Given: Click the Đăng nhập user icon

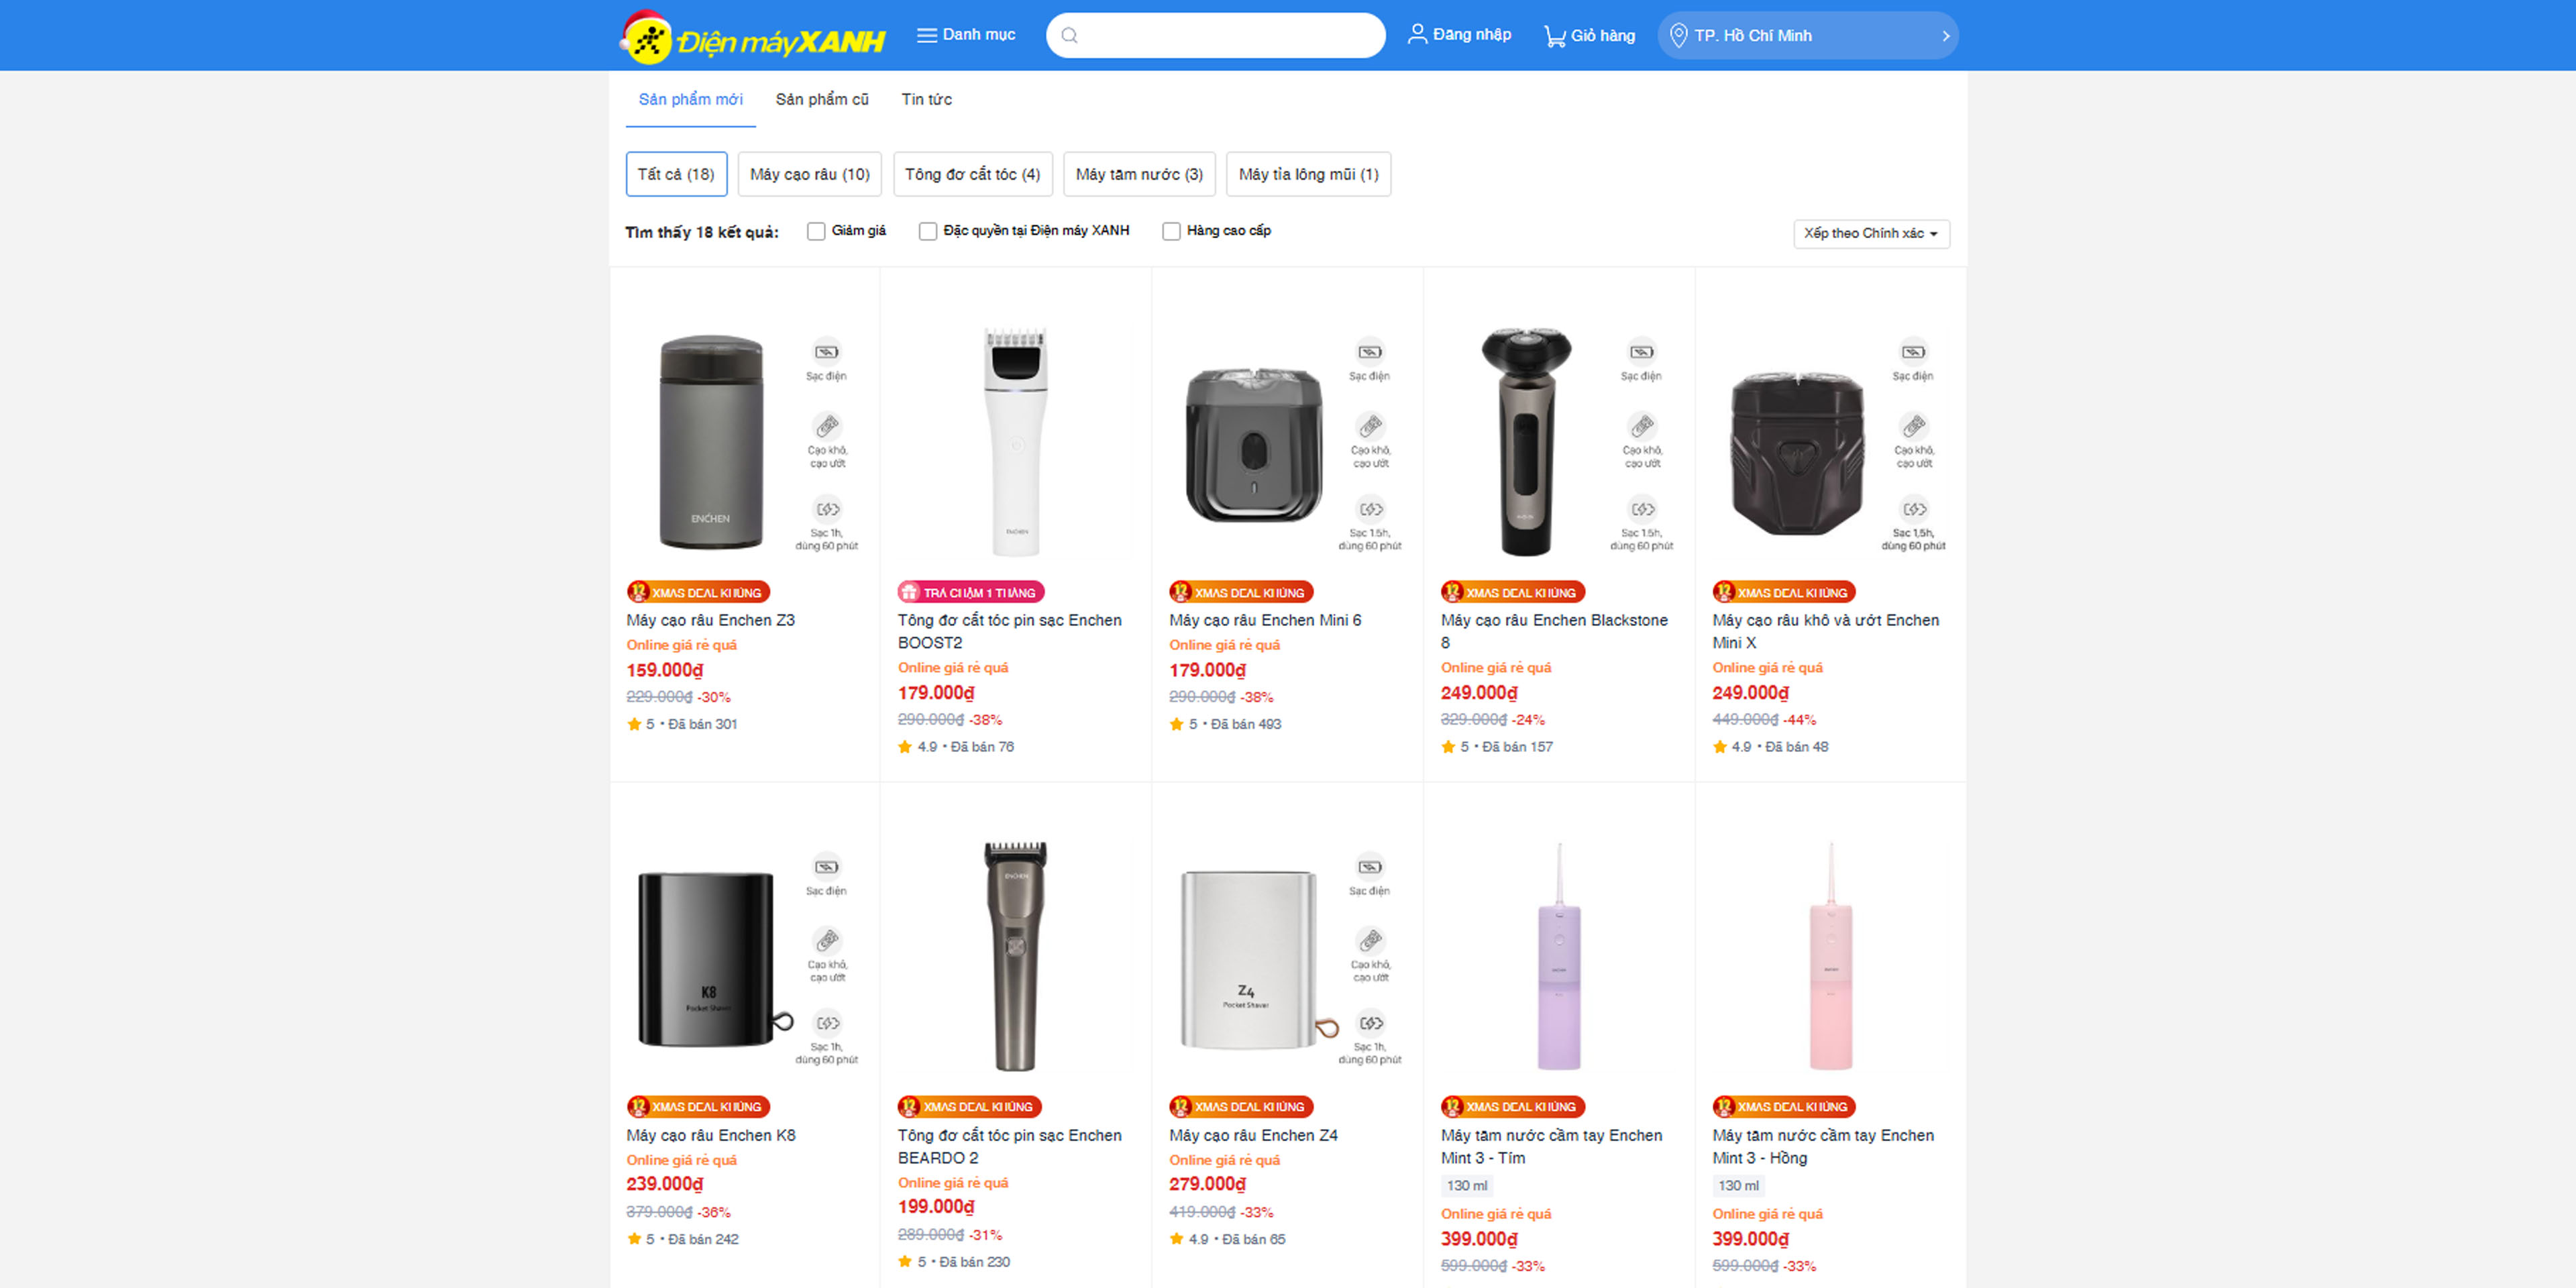Looking at the screenshot, I should tap(1416, 35).
